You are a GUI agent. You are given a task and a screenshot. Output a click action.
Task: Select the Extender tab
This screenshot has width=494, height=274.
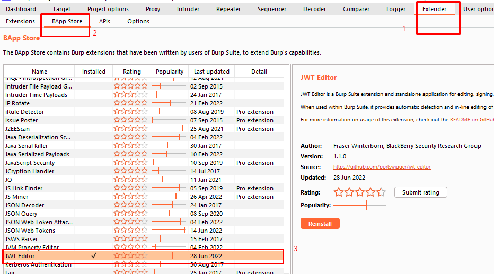coord(434,9)
